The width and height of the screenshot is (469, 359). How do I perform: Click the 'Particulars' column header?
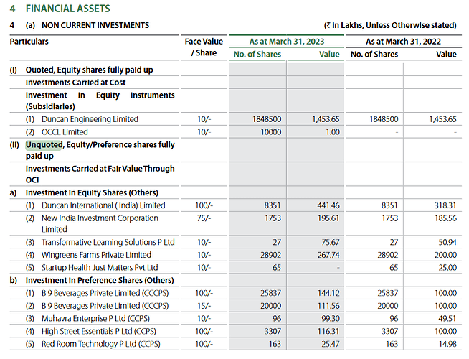coord(29,42)
